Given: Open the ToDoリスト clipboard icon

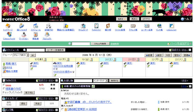Looking at the screenshot, I should pyautogui.click(x=96, y=26).
